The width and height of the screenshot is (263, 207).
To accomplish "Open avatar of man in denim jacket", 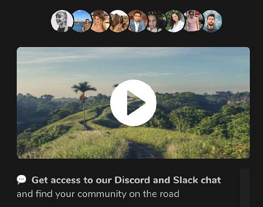I will coord(138,21).
